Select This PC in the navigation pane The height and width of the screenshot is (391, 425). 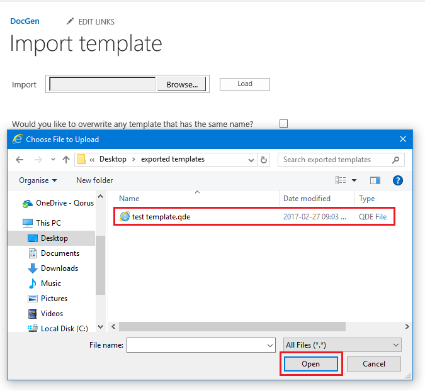(x=48, y=223)
